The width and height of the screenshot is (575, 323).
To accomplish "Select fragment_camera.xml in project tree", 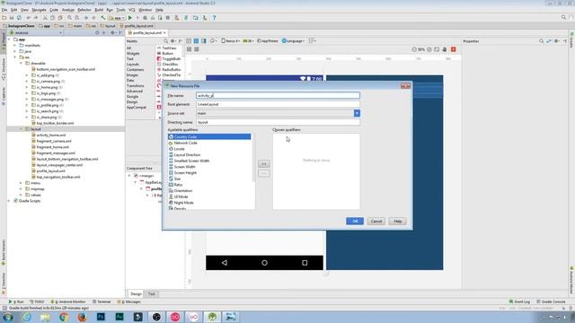I will [x=54, y=141].
